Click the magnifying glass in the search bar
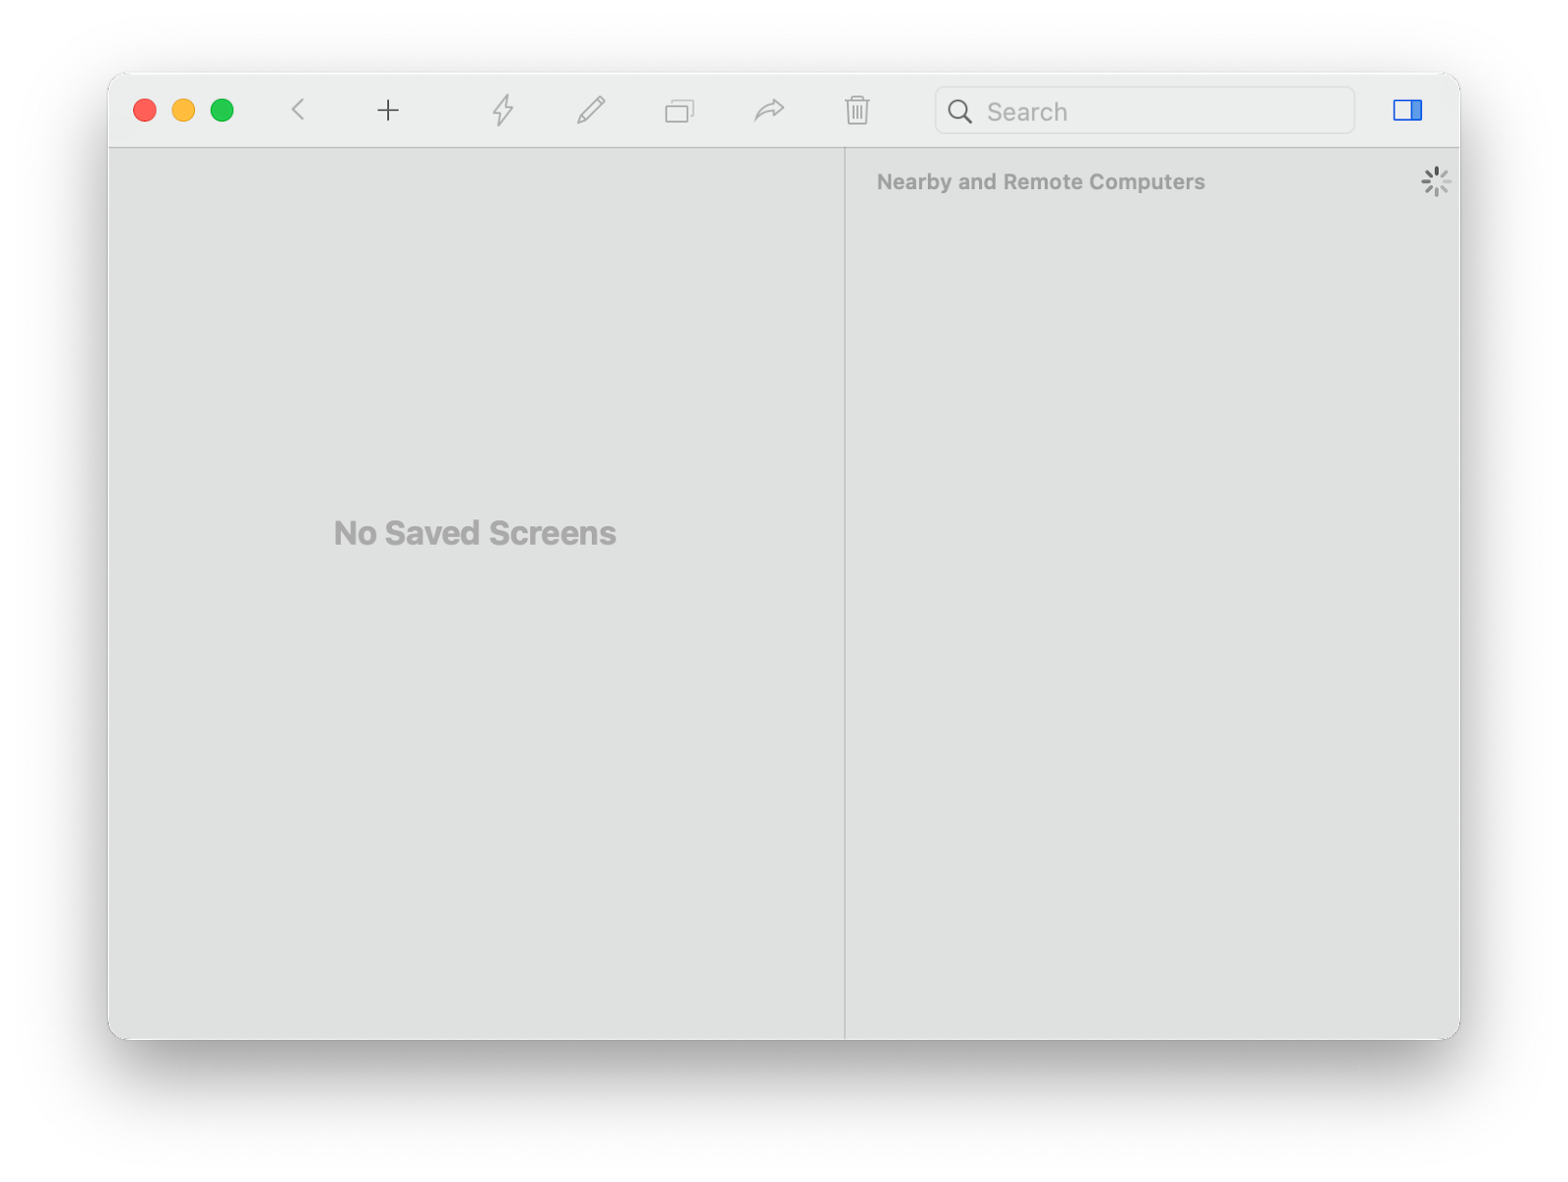1568x1182 pixels. (959, 111)
